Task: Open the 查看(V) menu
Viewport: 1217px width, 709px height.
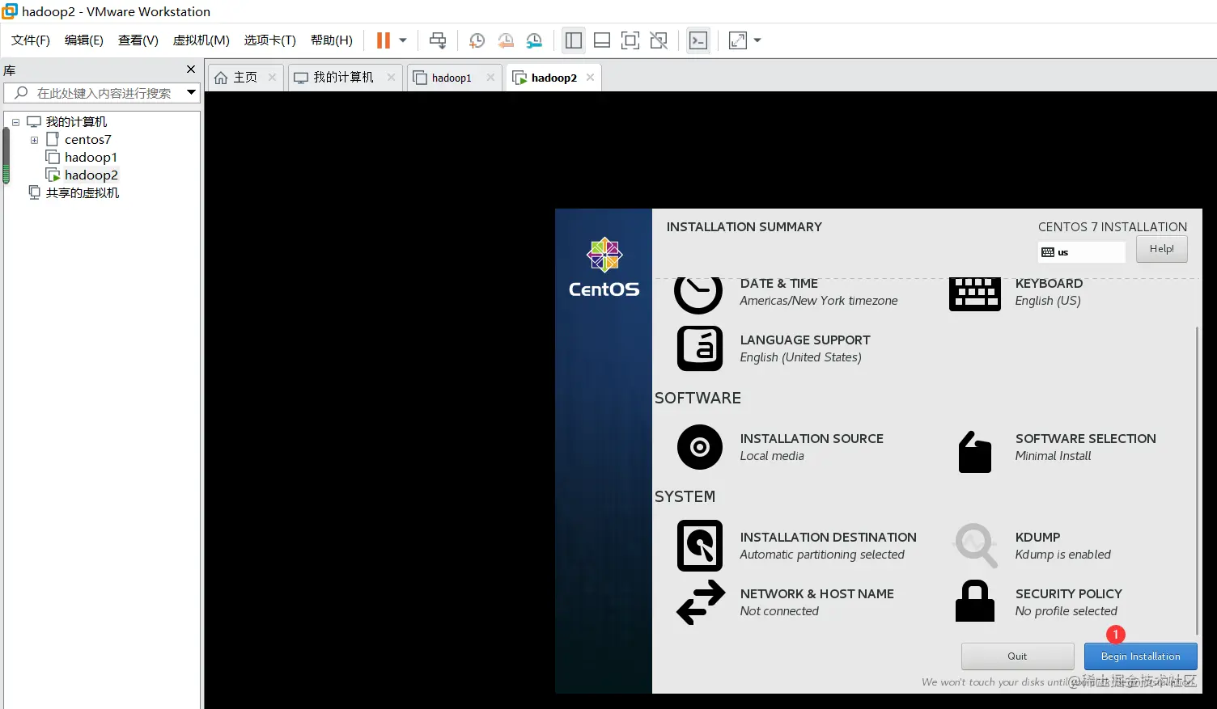Action: point(138,40)
